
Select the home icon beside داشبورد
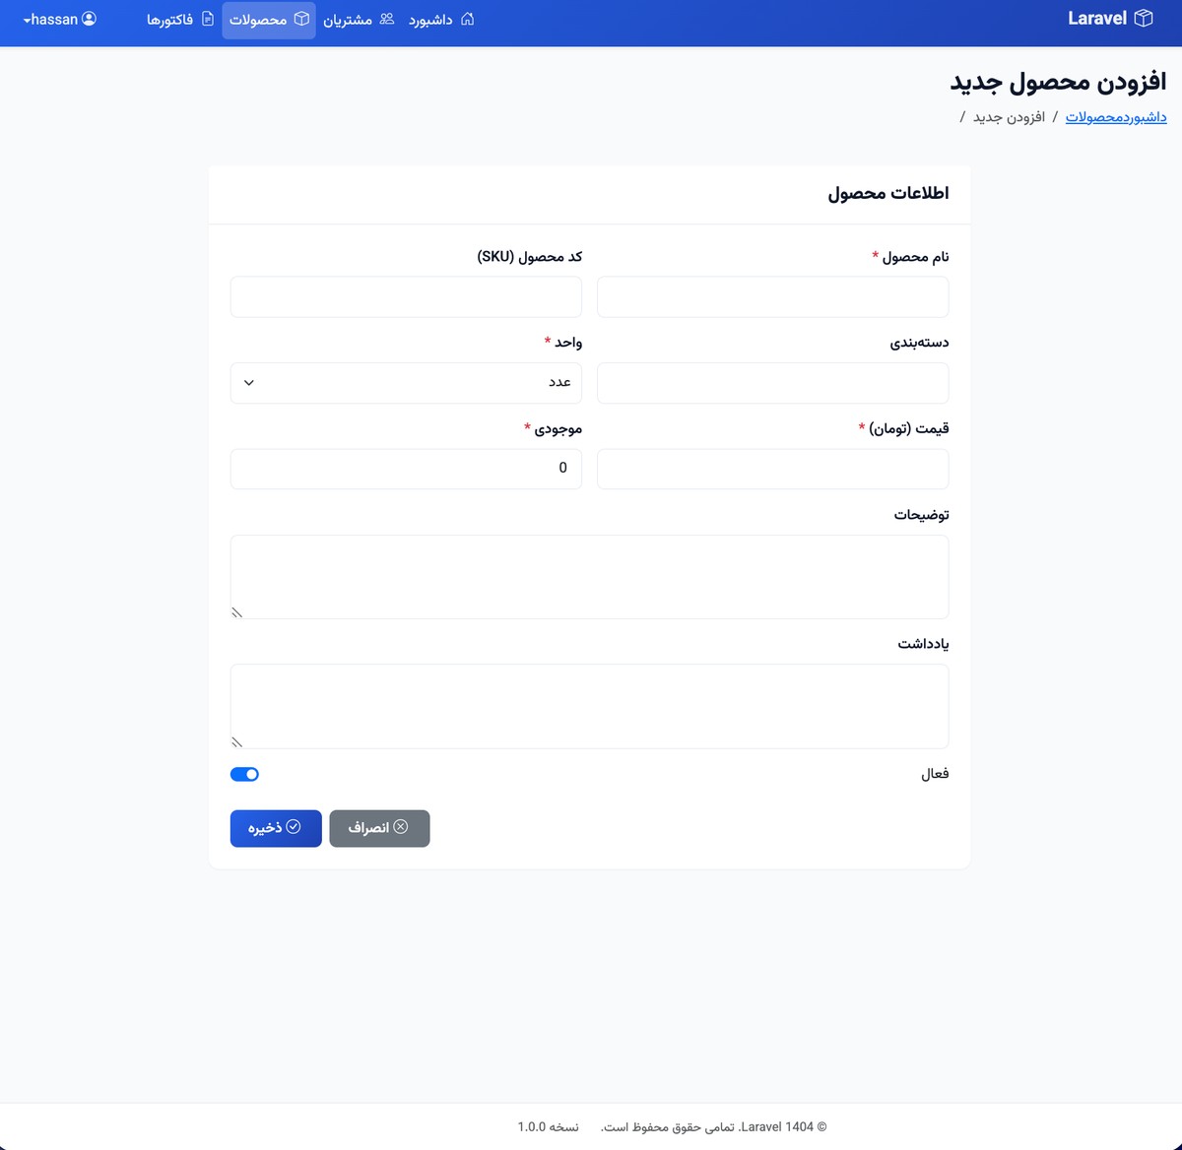click(x=467, y=18)
